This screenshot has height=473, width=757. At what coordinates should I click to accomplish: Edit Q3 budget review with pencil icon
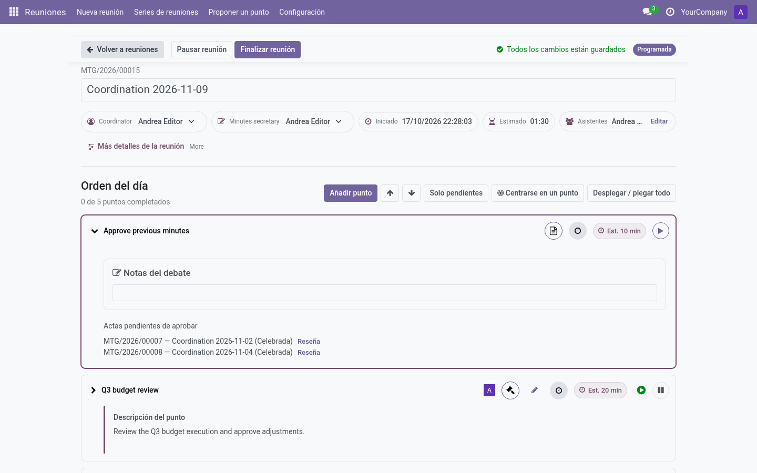point(535,390)
